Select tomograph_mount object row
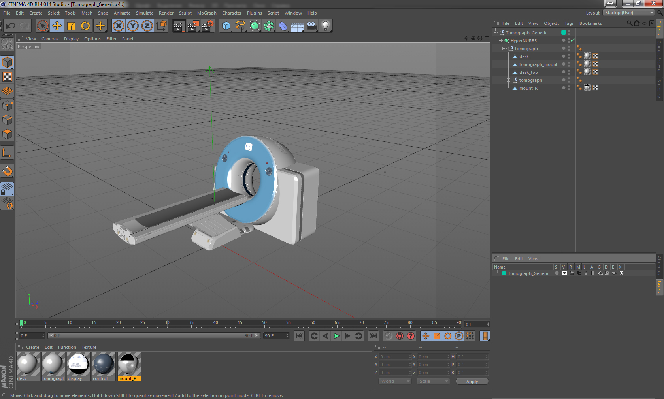The height and width of the screenshot is (399, 664). pyautogui.click(x=538, y=64)
